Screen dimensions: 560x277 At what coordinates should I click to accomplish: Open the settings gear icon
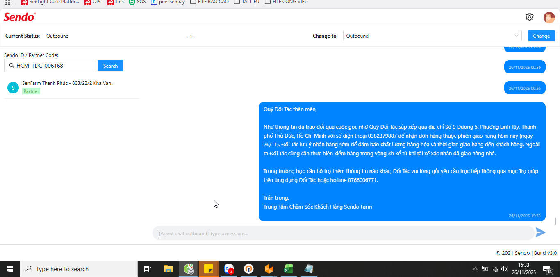tap(530, 17)
